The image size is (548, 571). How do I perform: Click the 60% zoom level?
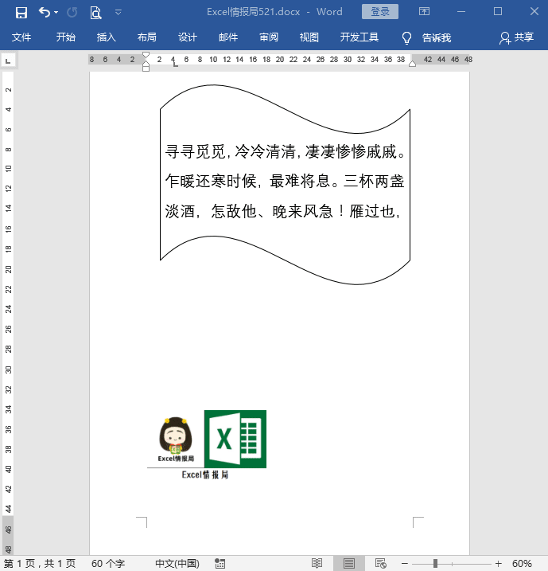522,563
